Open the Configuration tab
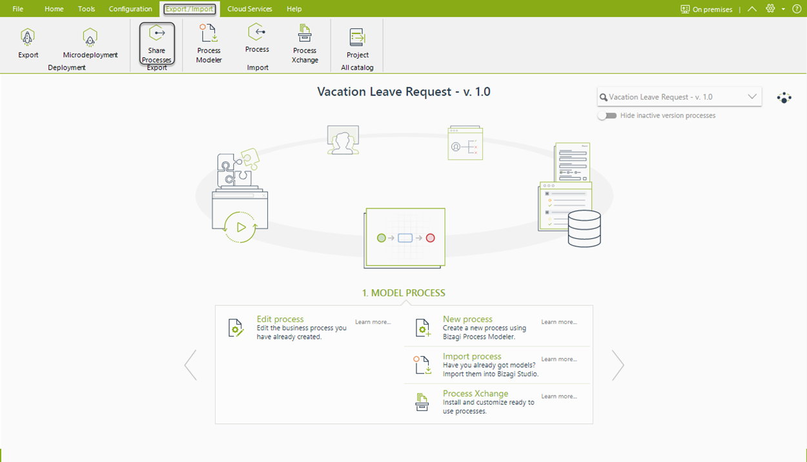The width and height of the screenshot is (807, 462). click(130, 9)
